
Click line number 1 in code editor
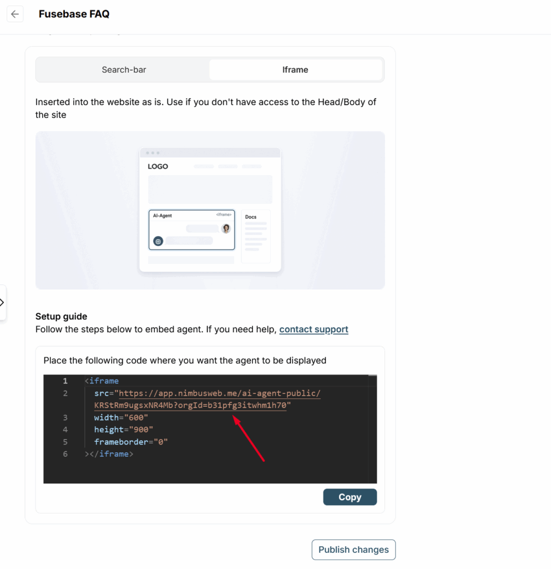tap(65, 381)
